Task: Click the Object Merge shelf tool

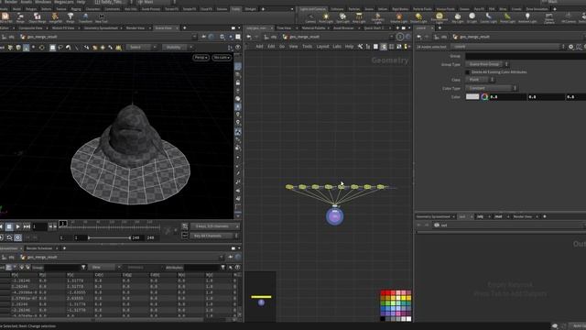Action: click(37, 17)
